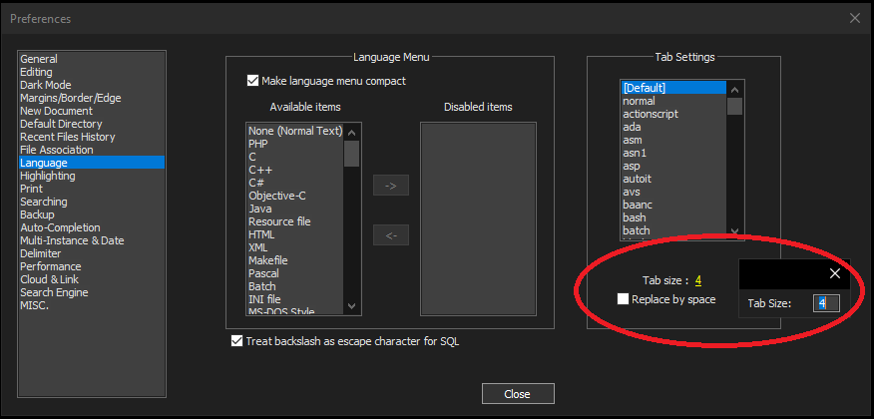Open the Dark Mode preferences section
Viewport: 874px width, 419px height.
45,86
